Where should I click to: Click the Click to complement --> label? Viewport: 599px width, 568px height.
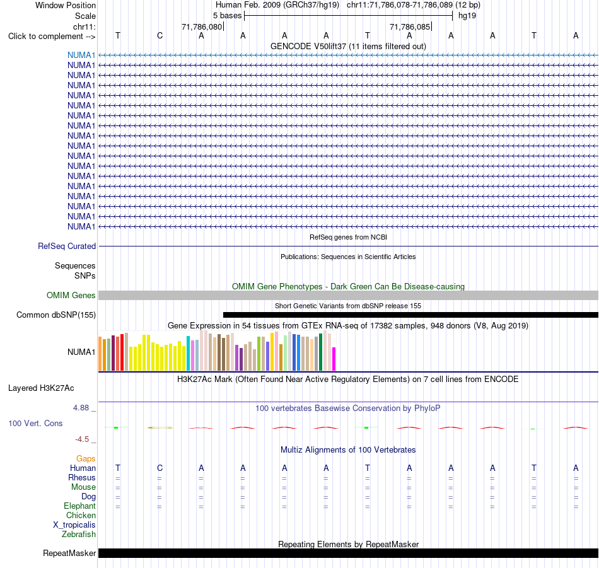pos(52,37)
